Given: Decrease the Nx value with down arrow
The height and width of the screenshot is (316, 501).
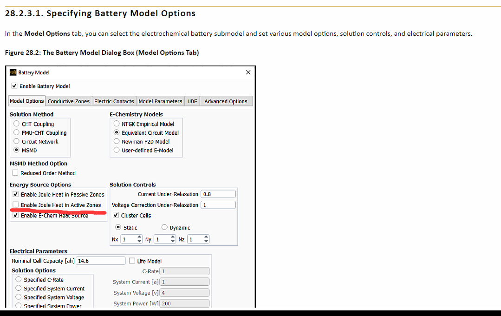Looking at the screenshot, I should [x=139, y=241].
